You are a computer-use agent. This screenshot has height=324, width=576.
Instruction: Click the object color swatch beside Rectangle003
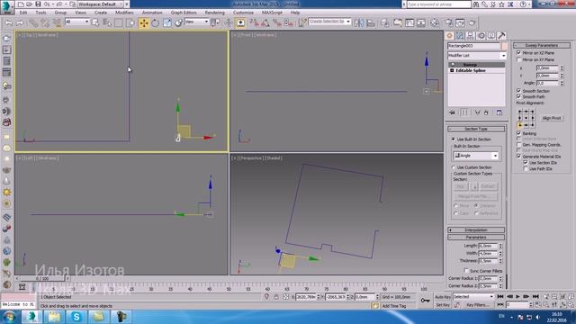coord(504,46)
